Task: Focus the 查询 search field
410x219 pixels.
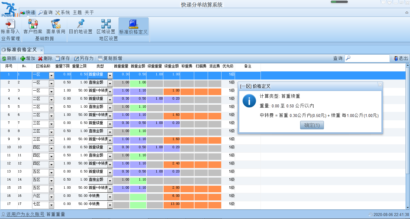Action: (367, 58)
